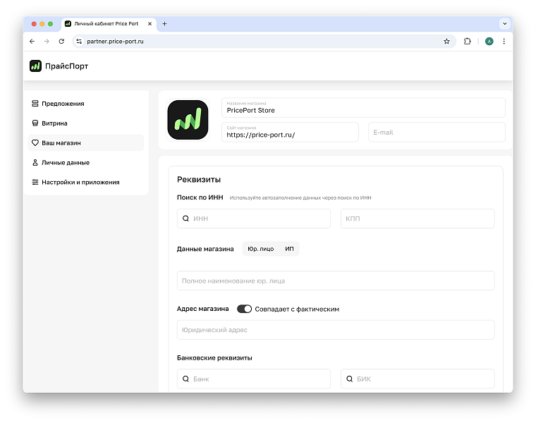Toggle the Совпадает с фактическим switch
The image size is (536, 423).
244,309
